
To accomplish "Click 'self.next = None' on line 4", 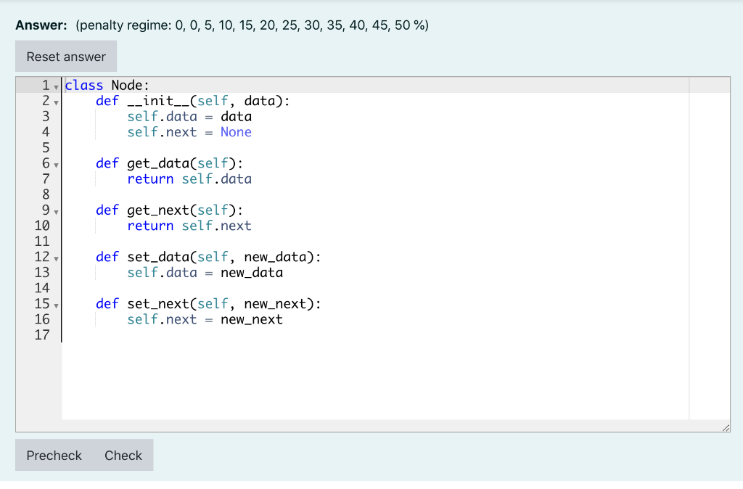I will click(x=189, y=132).
